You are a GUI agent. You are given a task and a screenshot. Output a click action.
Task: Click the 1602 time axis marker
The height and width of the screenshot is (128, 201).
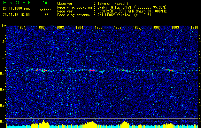pyautogui.click(x=41, y=27)
